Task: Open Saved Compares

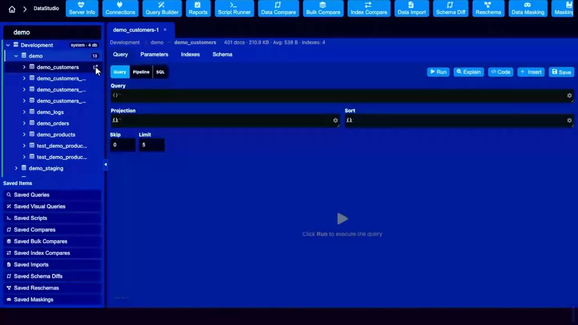Action: click(52, 230)
